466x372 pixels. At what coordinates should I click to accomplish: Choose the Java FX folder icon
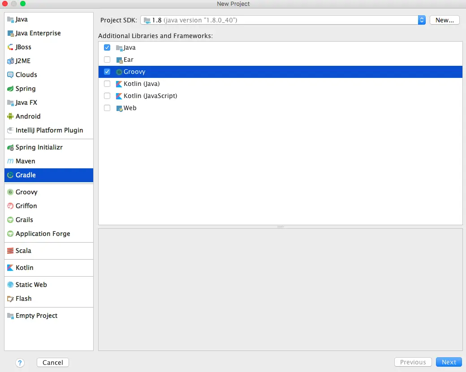tap(10, 103)
